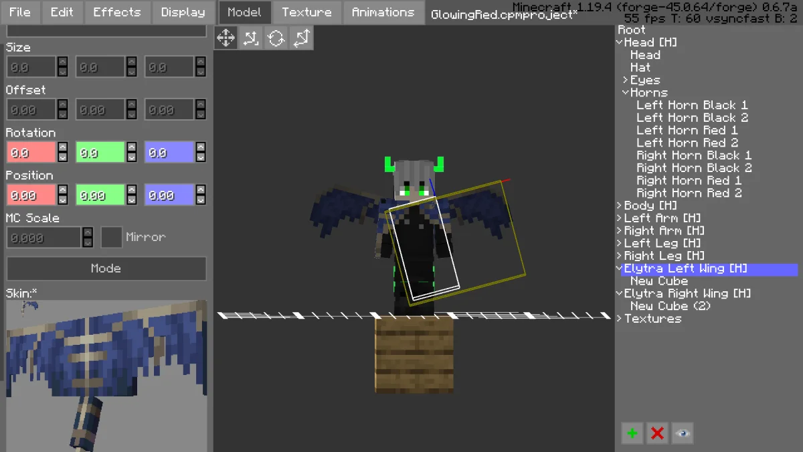Decrease the green Rotation Y value with down arrow
The height and width of the screenshot is (452, 803).
click(x=131, y=157)
